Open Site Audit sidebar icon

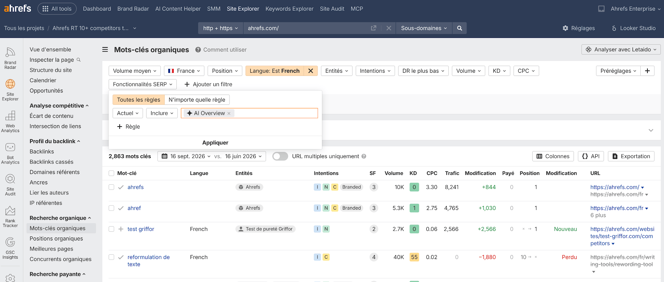(x=10, y=185)
